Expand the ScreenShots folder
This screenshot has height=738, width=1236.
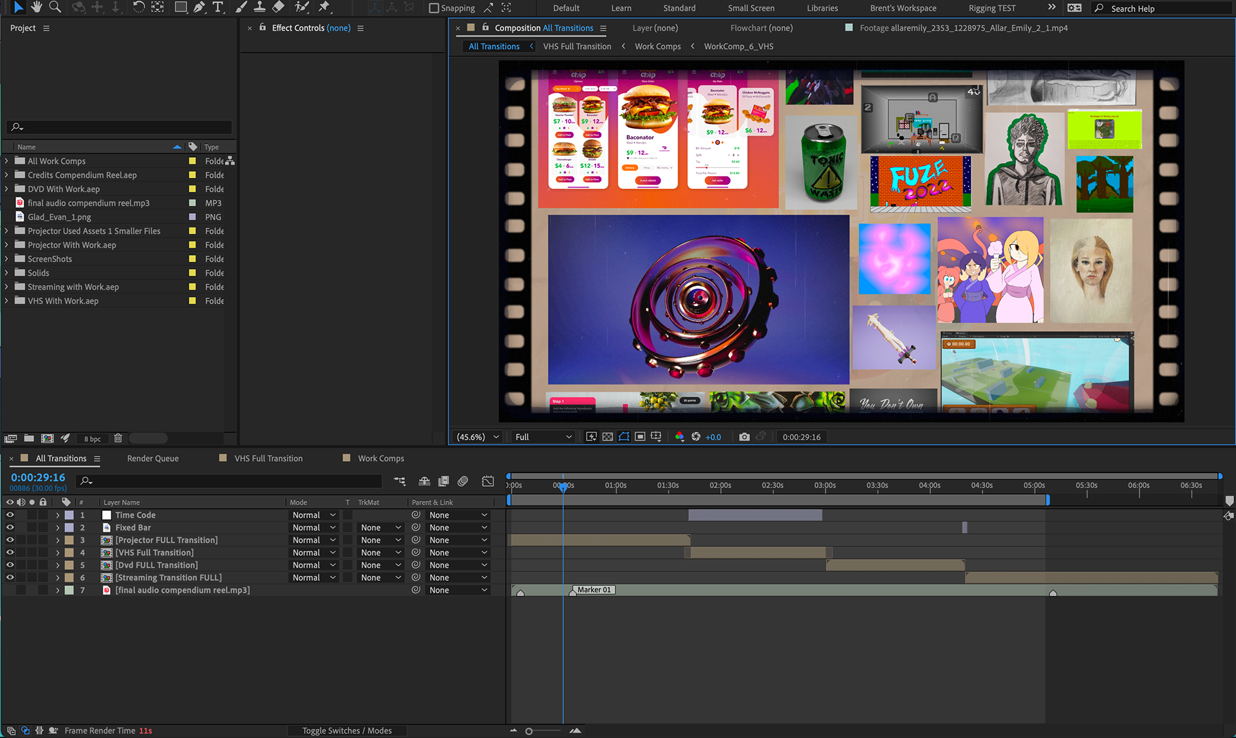click(7, 259)
